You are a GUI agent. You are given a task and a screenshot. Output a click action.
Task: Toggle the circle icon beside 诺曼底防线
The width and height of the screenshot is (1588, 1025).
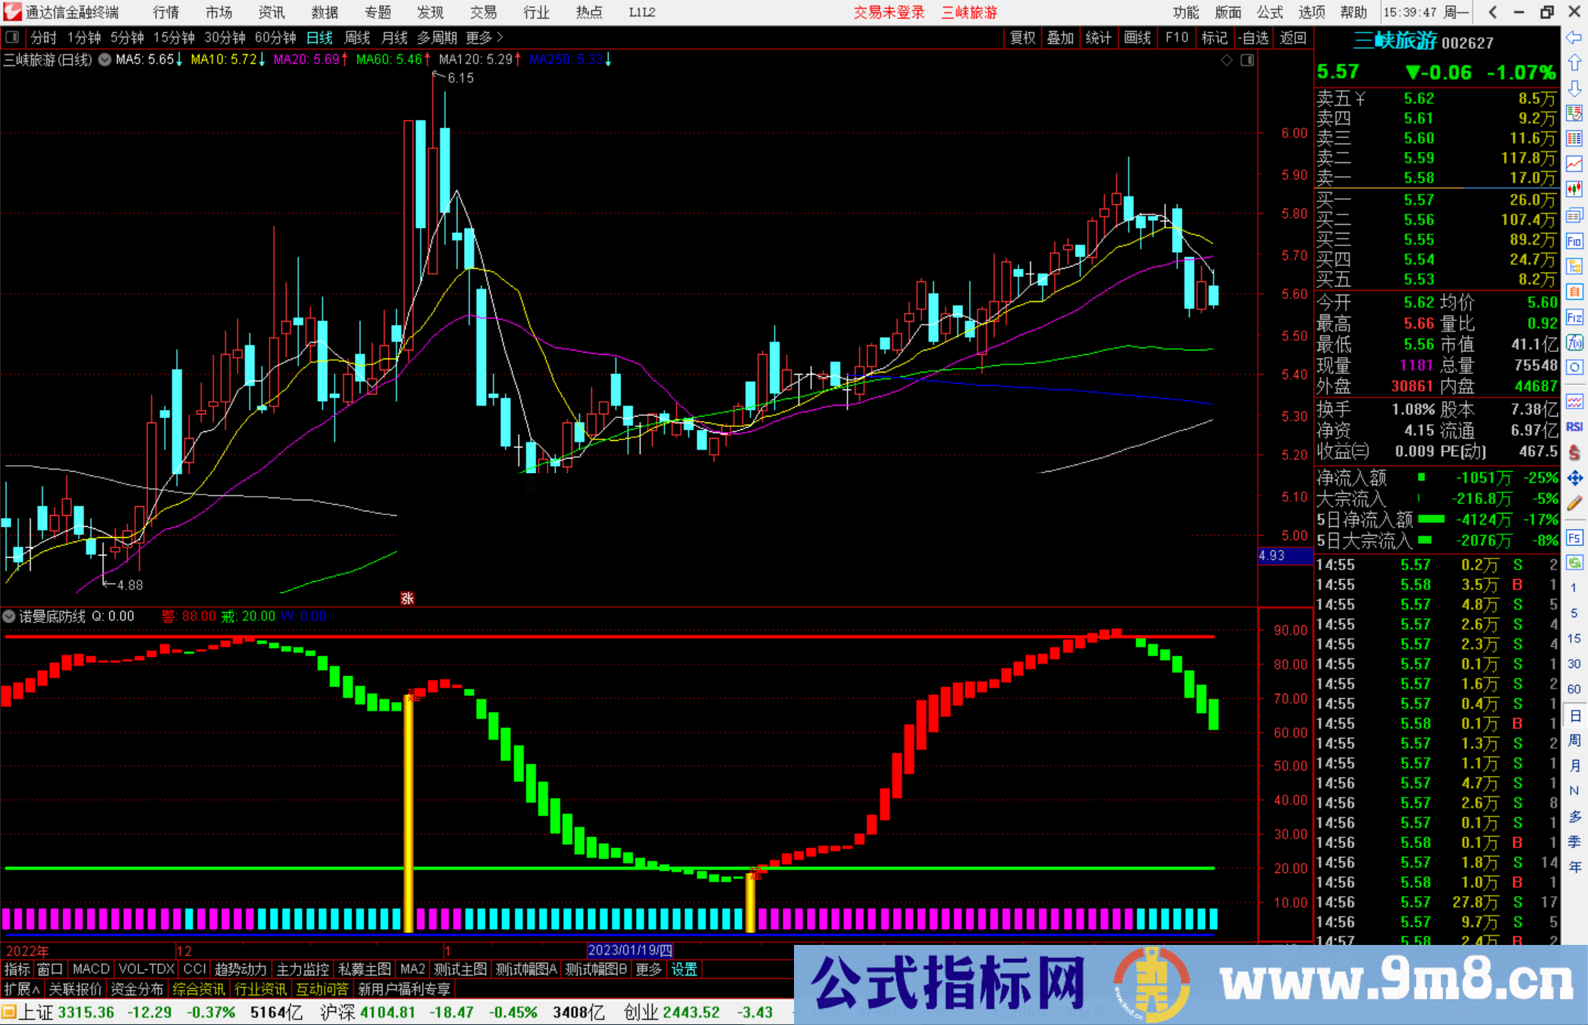click(10, 616)
